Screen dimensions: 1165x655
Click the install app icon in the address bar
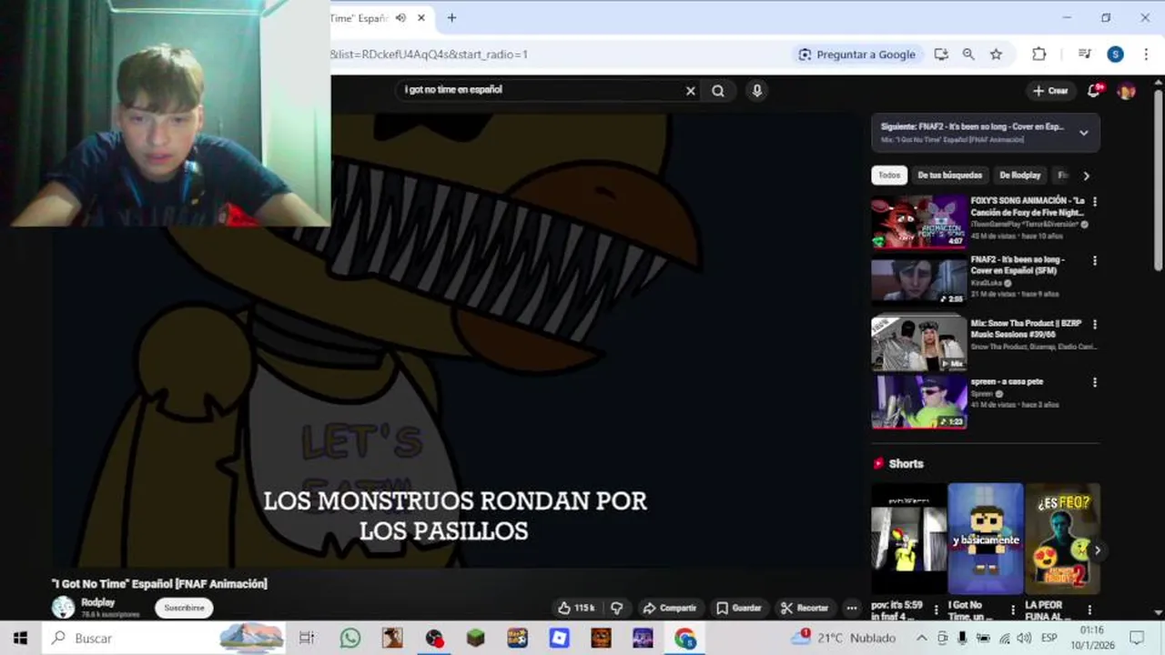pos(941,55)
